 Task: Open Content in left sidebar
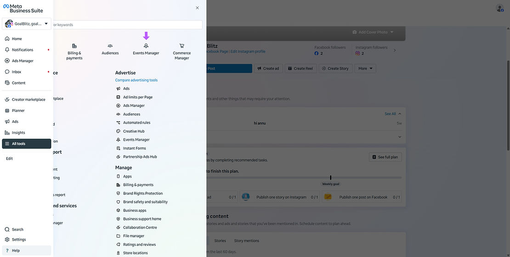26,83
